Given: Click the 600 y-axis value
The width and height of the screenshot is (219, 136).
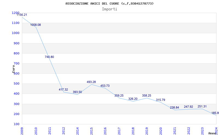Looking at the screenshot, I should click(16, 73).
